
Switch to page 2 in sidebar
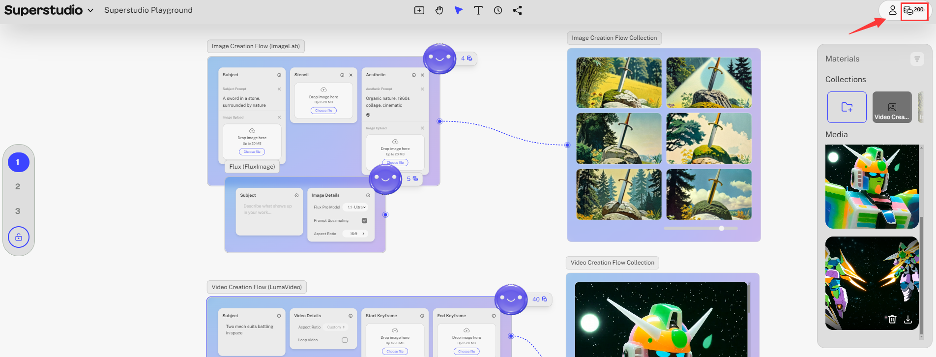[18, 187]
